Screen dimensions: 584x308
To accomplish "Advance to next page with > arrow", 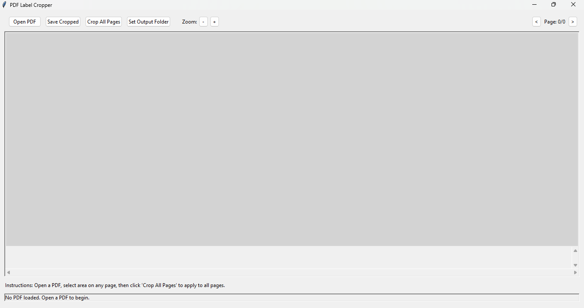I will pyautogui.click(x=573, y=22).
